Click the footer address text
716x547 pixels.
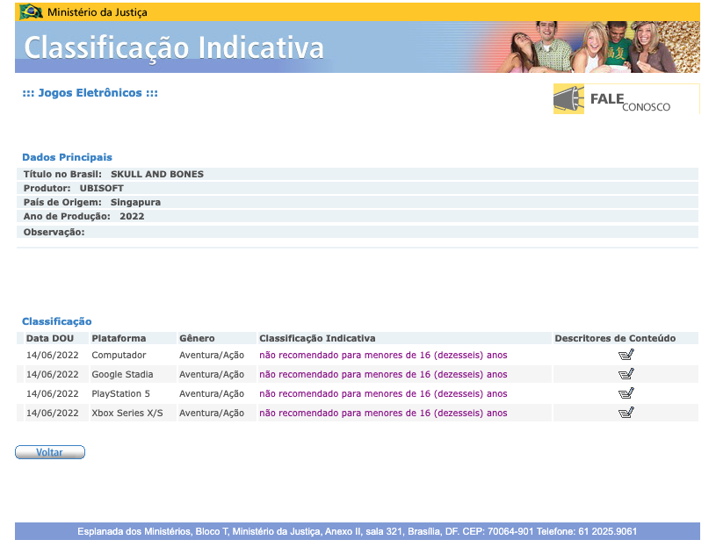click(357, 531)
